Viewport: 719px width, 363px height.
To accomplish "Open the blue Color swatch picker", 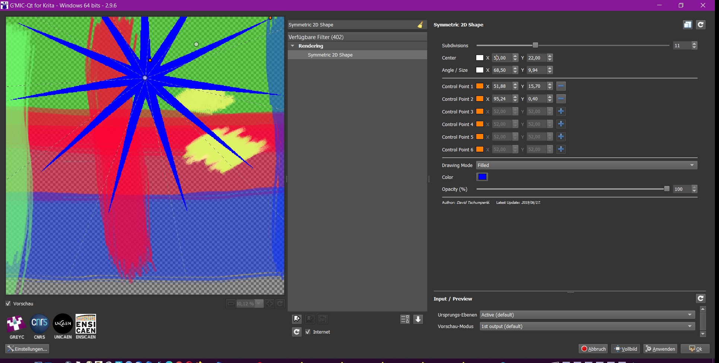I will (x=482, y=177).
